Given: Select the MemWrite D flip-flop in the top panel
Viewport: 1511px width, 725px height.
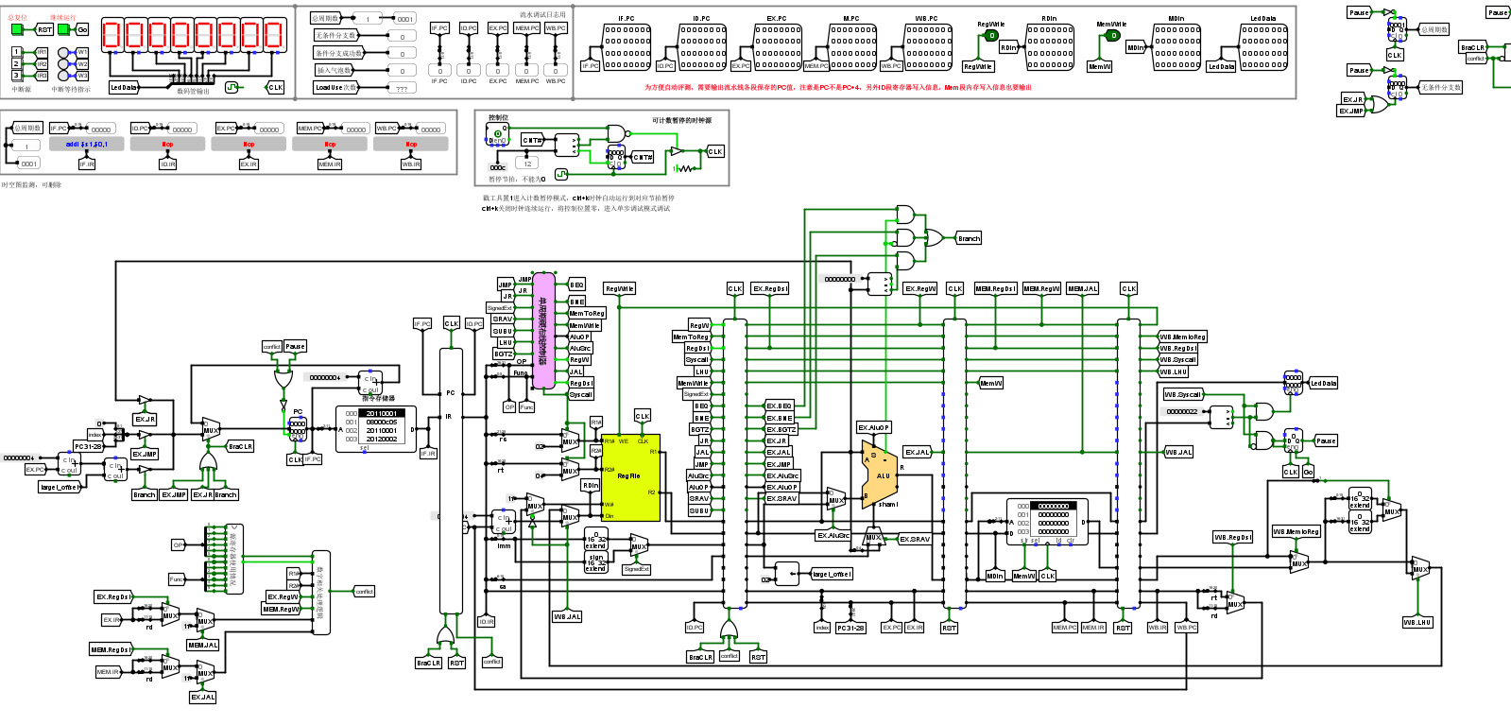Looking at the screenshot, I should [1113, 36].
